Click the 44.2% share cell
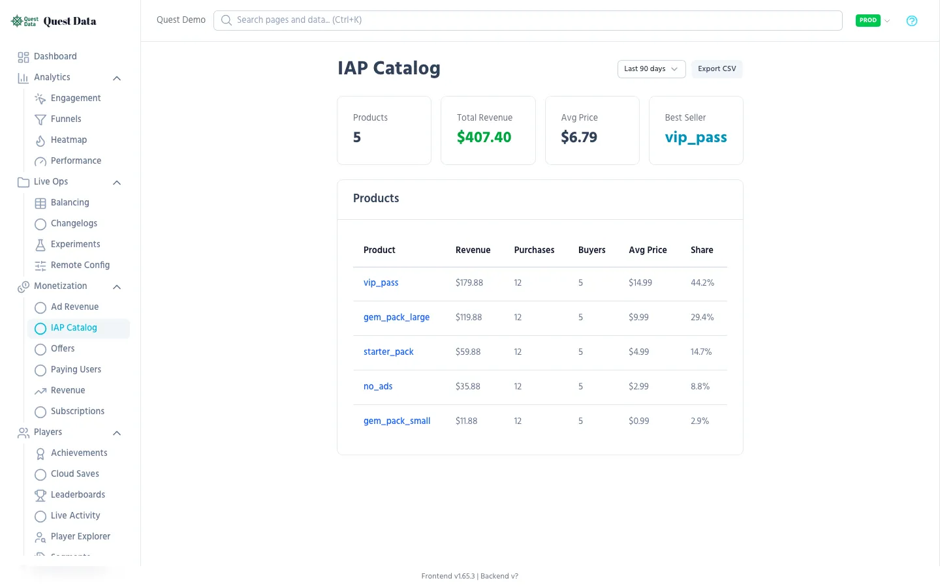Screen dimensions: 940x587 [702, 283]
